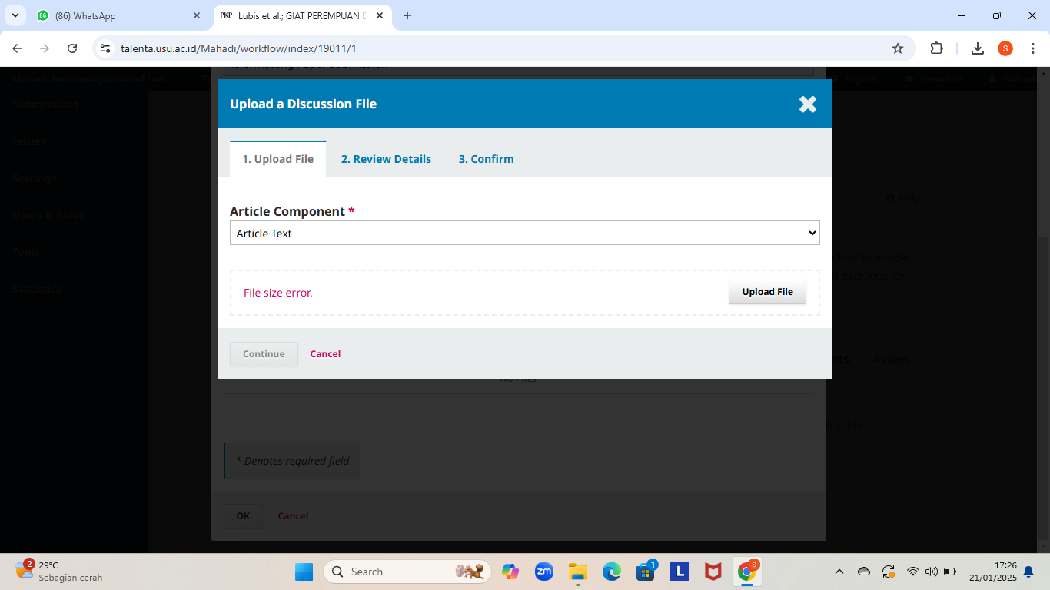The image size is (1050, 590).
Task: Open File Explorer from the taskbar
Action: (x=578, y=572)
